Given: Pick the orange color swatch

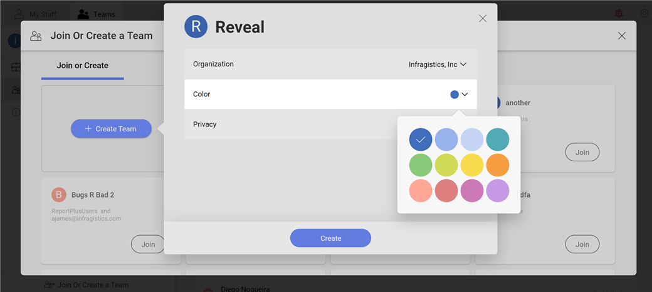Looking at the screenshot, I should [498, 165].
